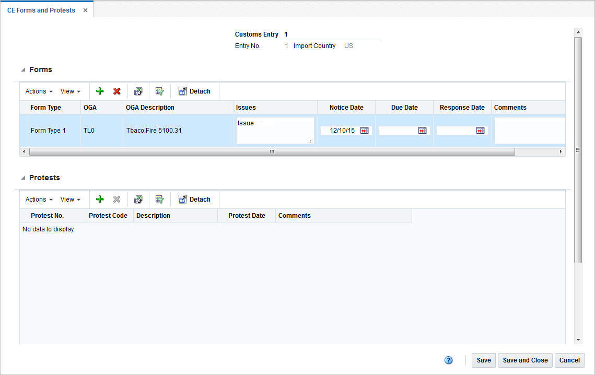Image resolution: width=595 pixels, height=375 pixels.
Task: Click the row selector of Form Type 1
Action: click(24, 131)
